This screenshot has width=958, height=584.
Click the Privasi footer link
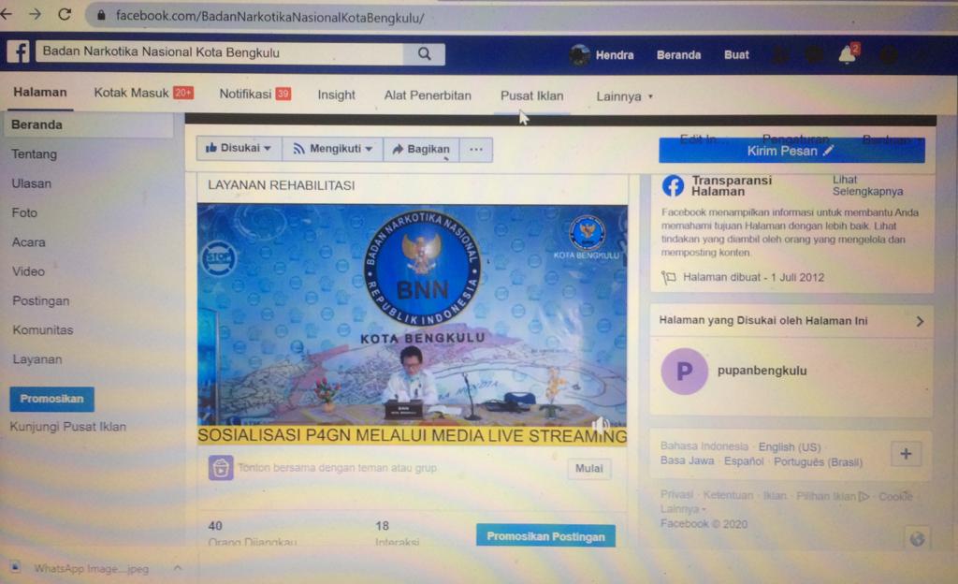click(676, 495)
